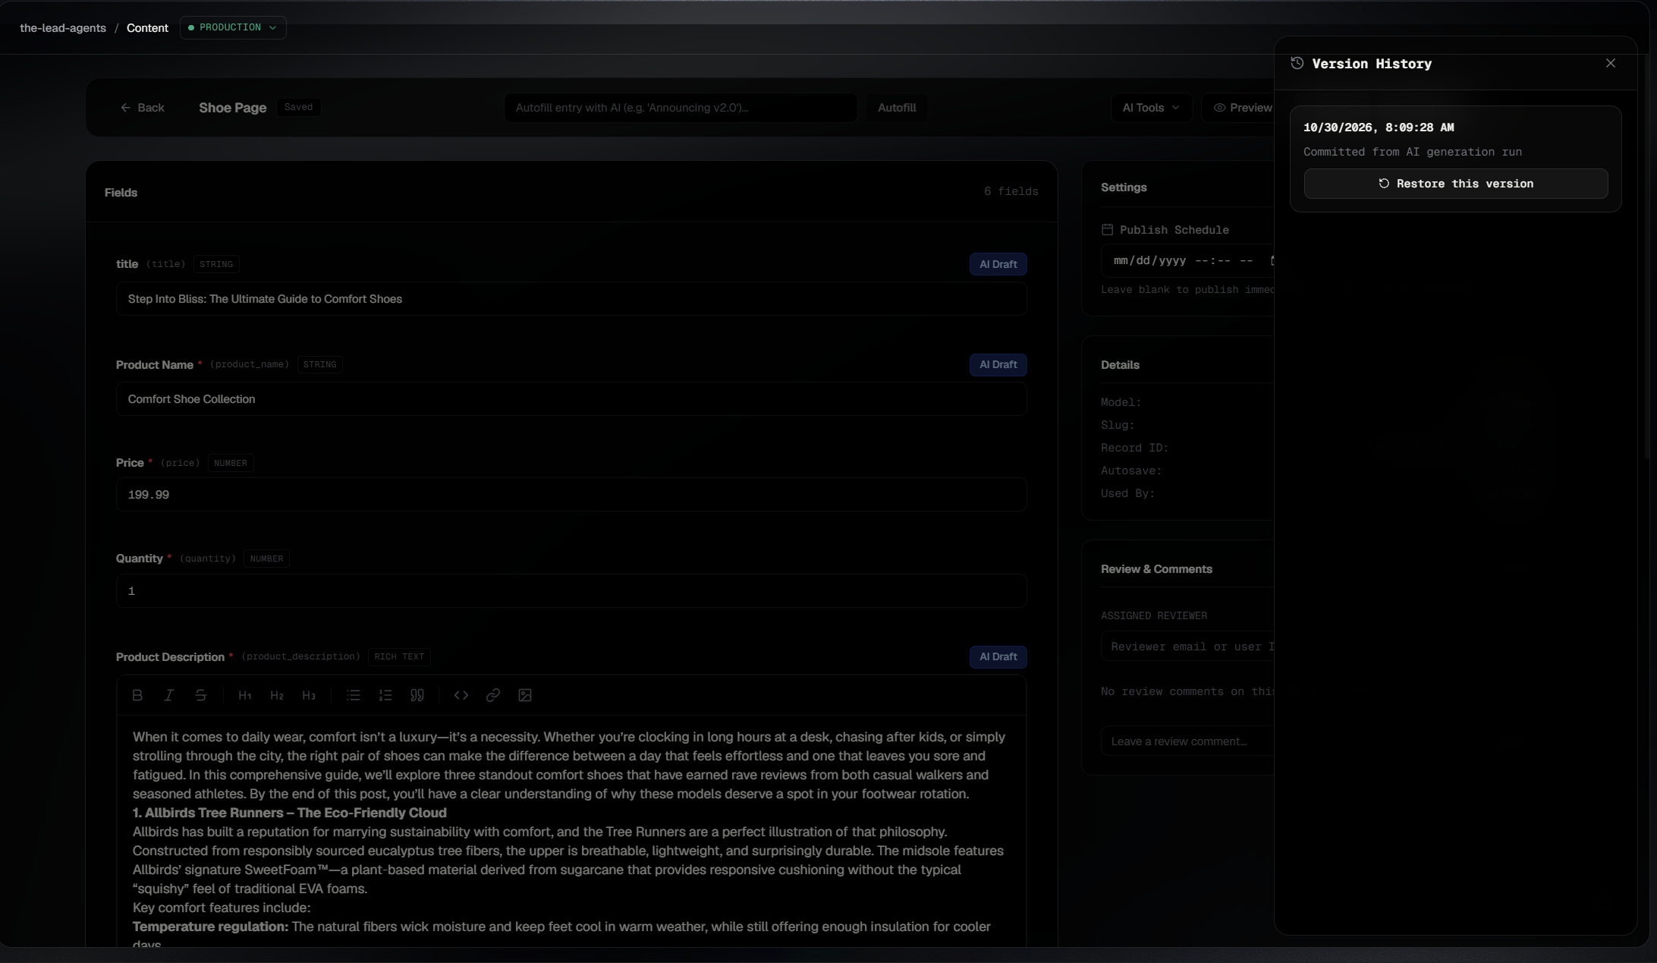
Task: Set Heading 2 style
Action: (277, 695)
